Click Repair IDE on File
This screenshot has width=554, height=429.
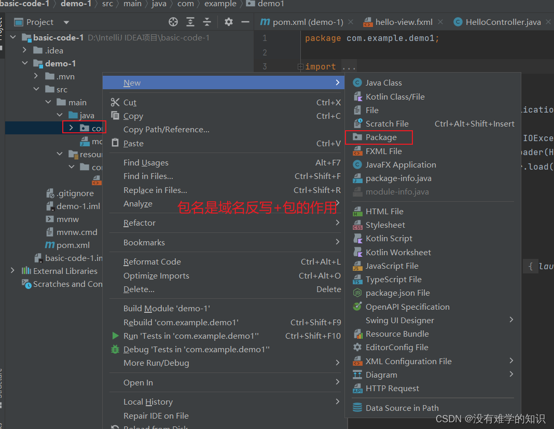223,416
